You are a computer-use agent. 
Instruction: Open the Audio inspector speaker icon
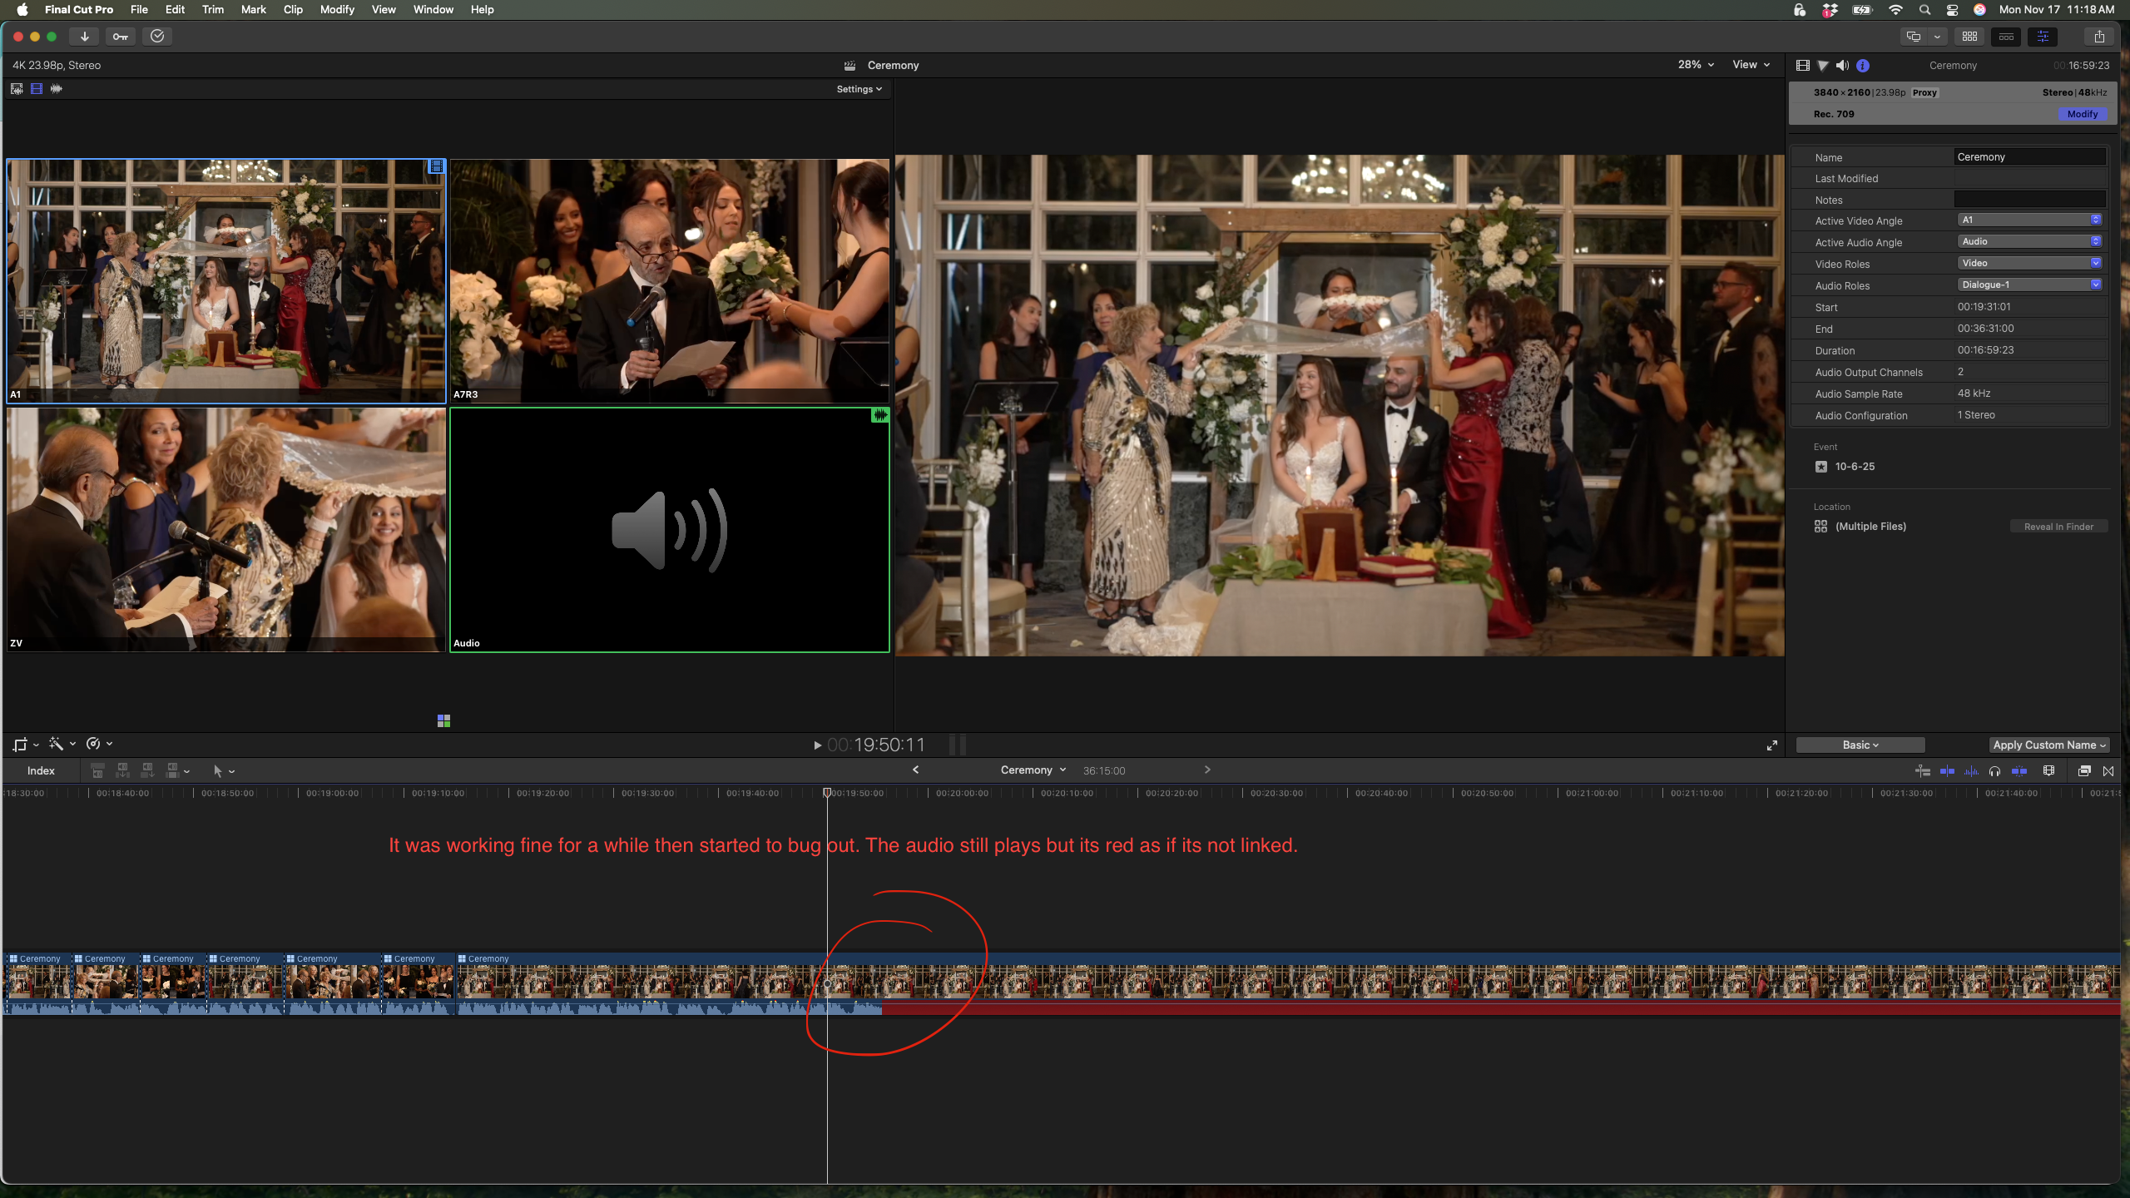1842,66
